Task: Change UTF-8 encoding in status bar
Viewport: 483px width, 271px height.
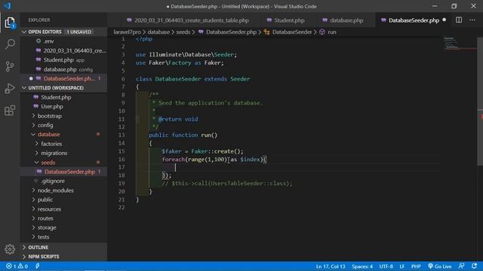Action: 386,266
